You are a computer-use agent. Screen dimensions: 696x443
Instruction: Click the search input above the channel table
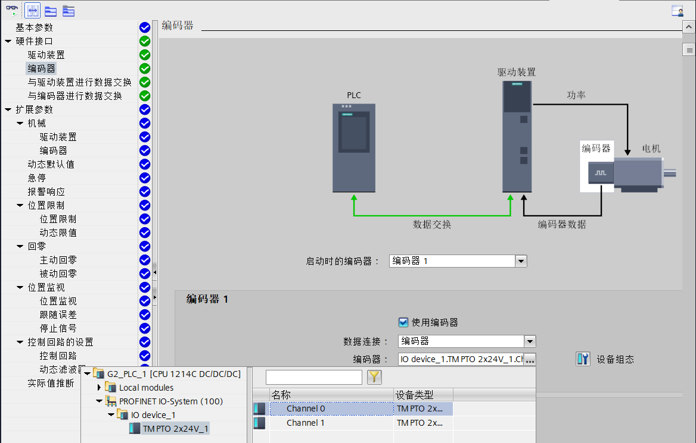tap(314, 377)
